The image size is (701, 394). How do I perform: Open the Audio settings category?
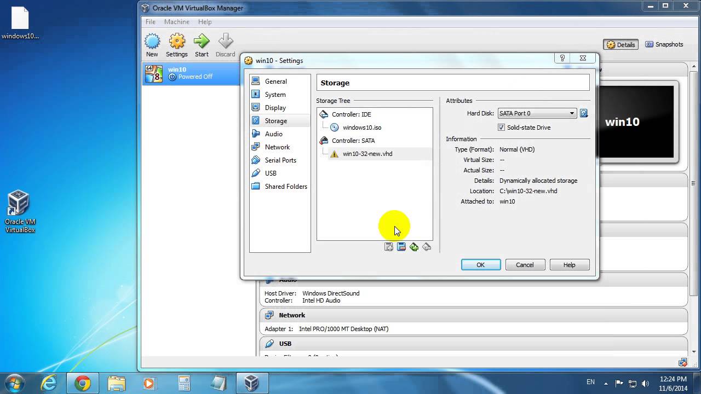280,134
